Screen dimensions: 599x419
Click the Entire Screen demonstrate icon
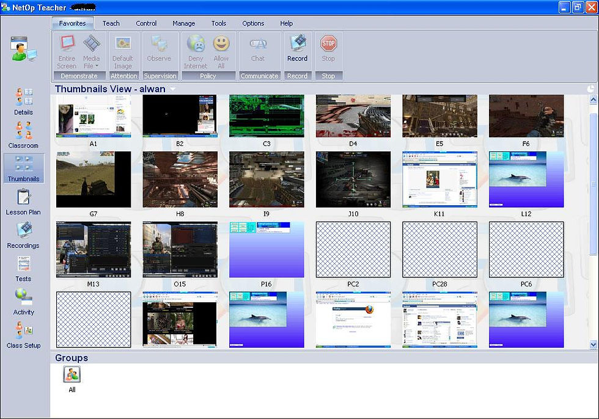click(67, 51)
